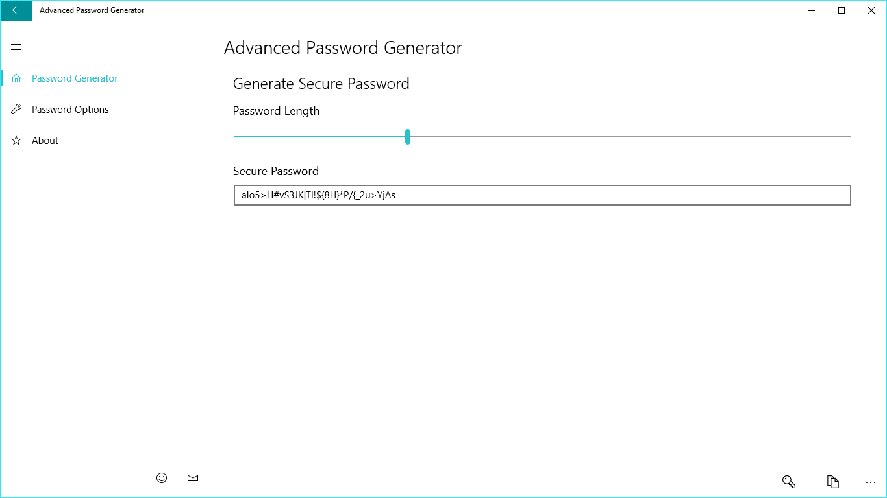Viewport: 887px width, 498px height.
Task: Click the back arrow button
Action: (16, 10)
